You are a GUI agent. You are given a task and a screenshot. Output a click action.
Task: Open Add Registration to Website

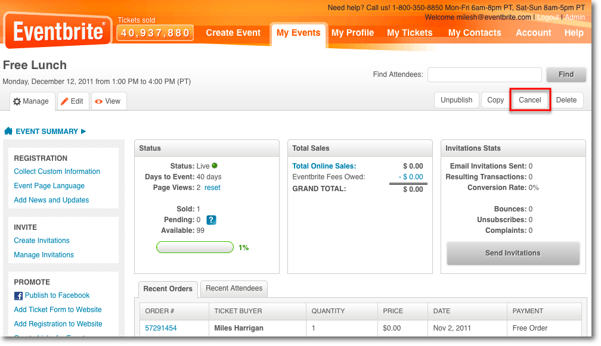(58, 324)
